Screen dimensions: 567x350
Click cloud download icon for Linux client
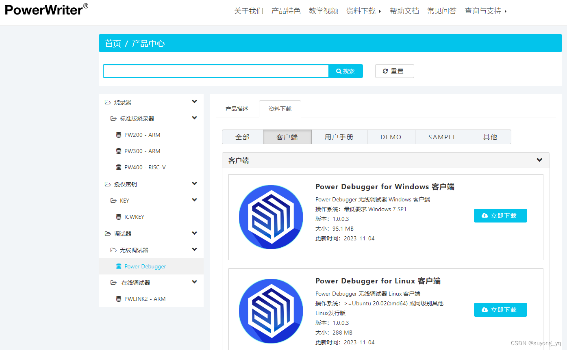[x=484, y=310]
